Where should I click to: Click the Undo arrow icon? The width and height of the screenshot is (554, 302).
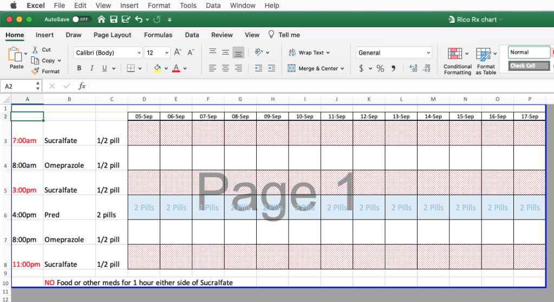click(x=139, y=20)
